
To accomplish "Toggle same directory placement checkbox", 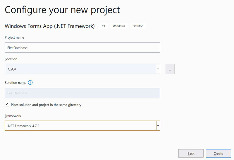I will pos(7,104).
